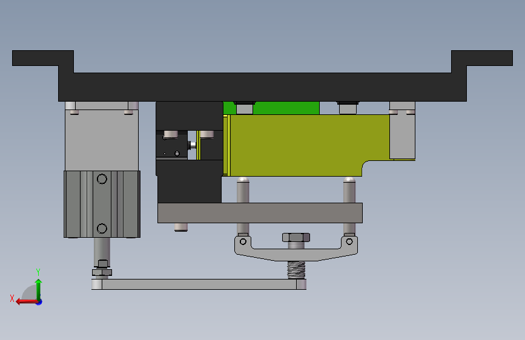The image size is (525, 340).
Task: Select the hex nut on the cylinder rod
Action: [x=102, y=272]
